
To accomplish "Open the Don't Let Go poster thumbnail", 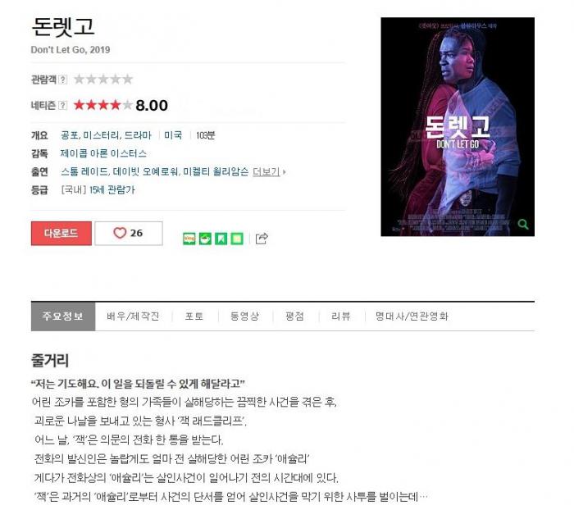I will 458,126.
